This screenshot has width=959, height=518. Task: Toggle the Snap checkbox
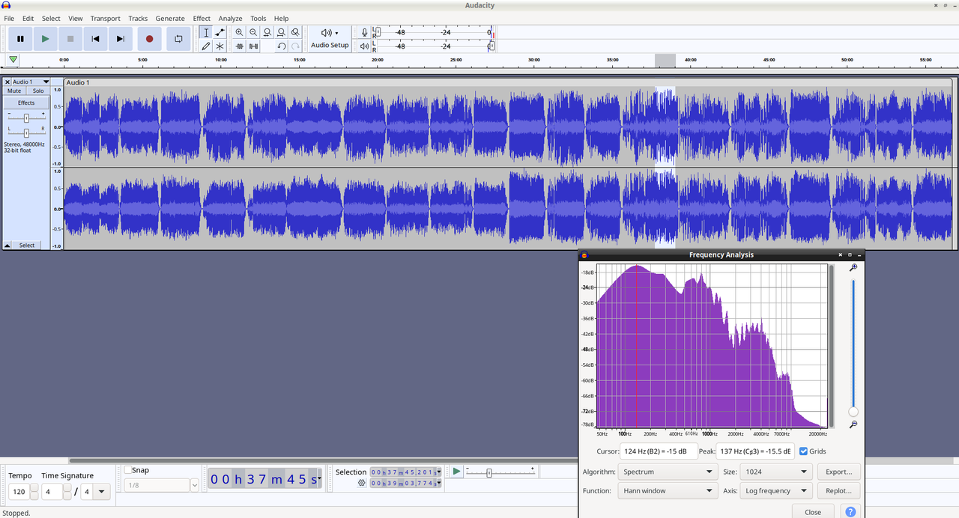[128, 470]
